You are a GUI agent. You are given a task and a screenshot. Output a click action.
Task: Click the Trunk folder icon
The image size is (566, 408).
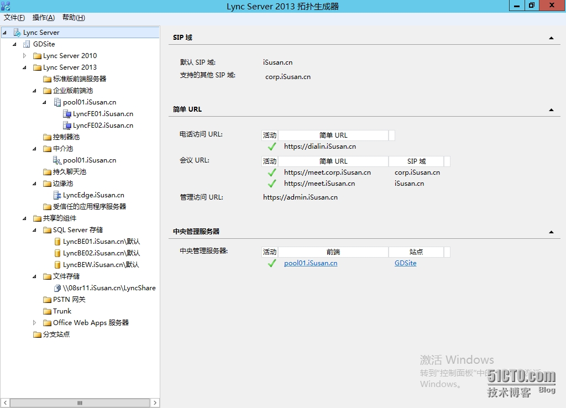tap(47, 311)
